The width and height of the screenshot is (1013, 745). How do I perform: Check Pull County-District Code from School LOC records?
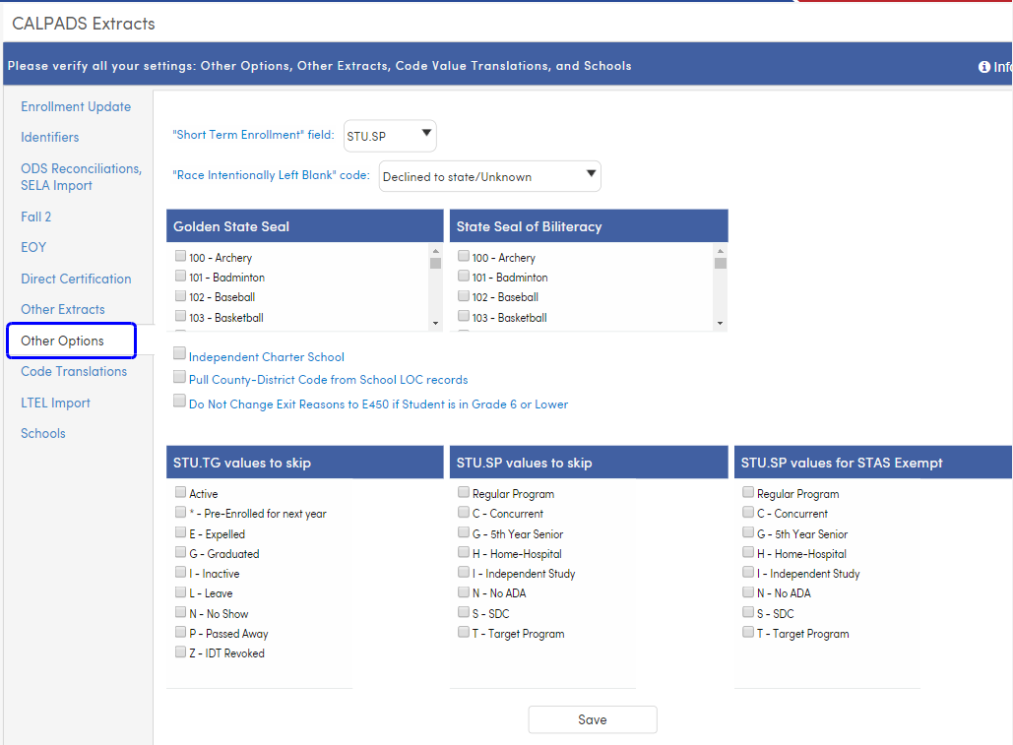178,377
